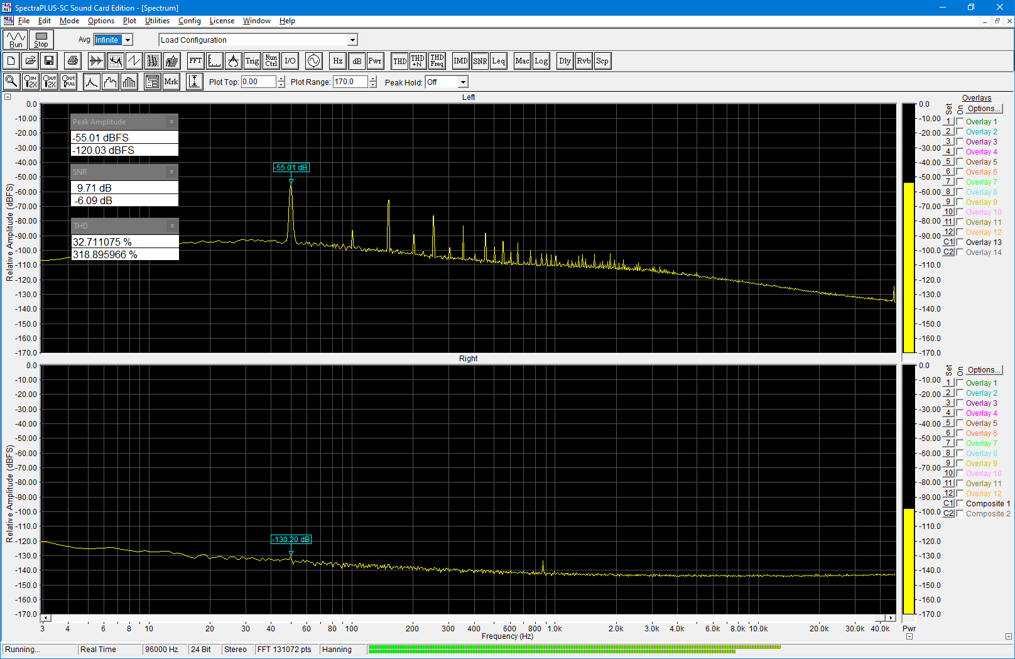The width and height of the screenshot is (1015, 659).
Task: Click the dB toolbar button
Action: tap(356, 61)
